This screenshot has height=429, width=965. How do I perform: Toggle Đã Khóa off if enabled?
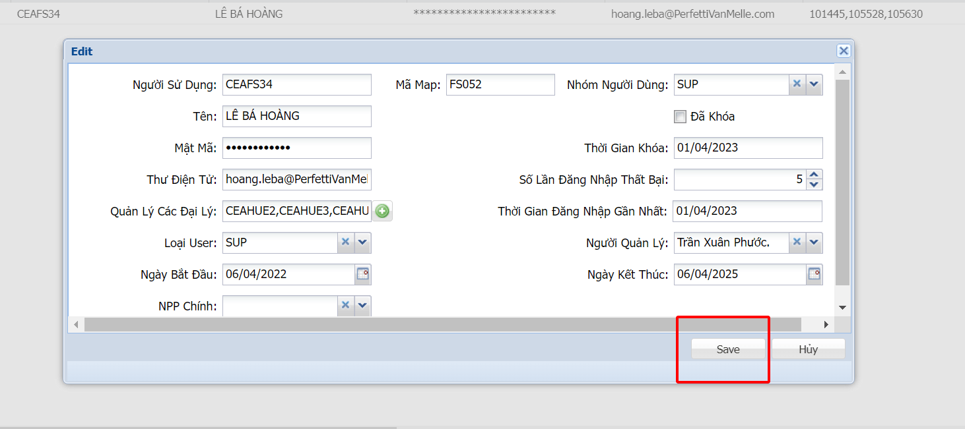(680, 117)
